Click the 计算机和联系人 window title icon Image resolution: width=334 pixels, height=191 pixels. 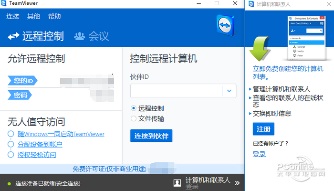(251, 4)
